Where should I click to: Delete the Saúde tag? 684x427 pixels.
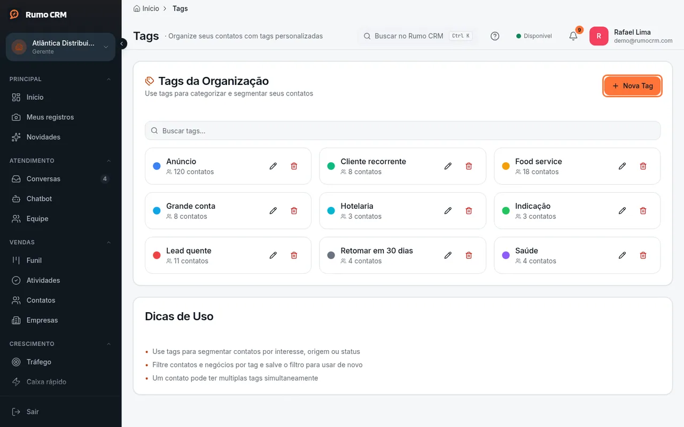coord(643,255)
